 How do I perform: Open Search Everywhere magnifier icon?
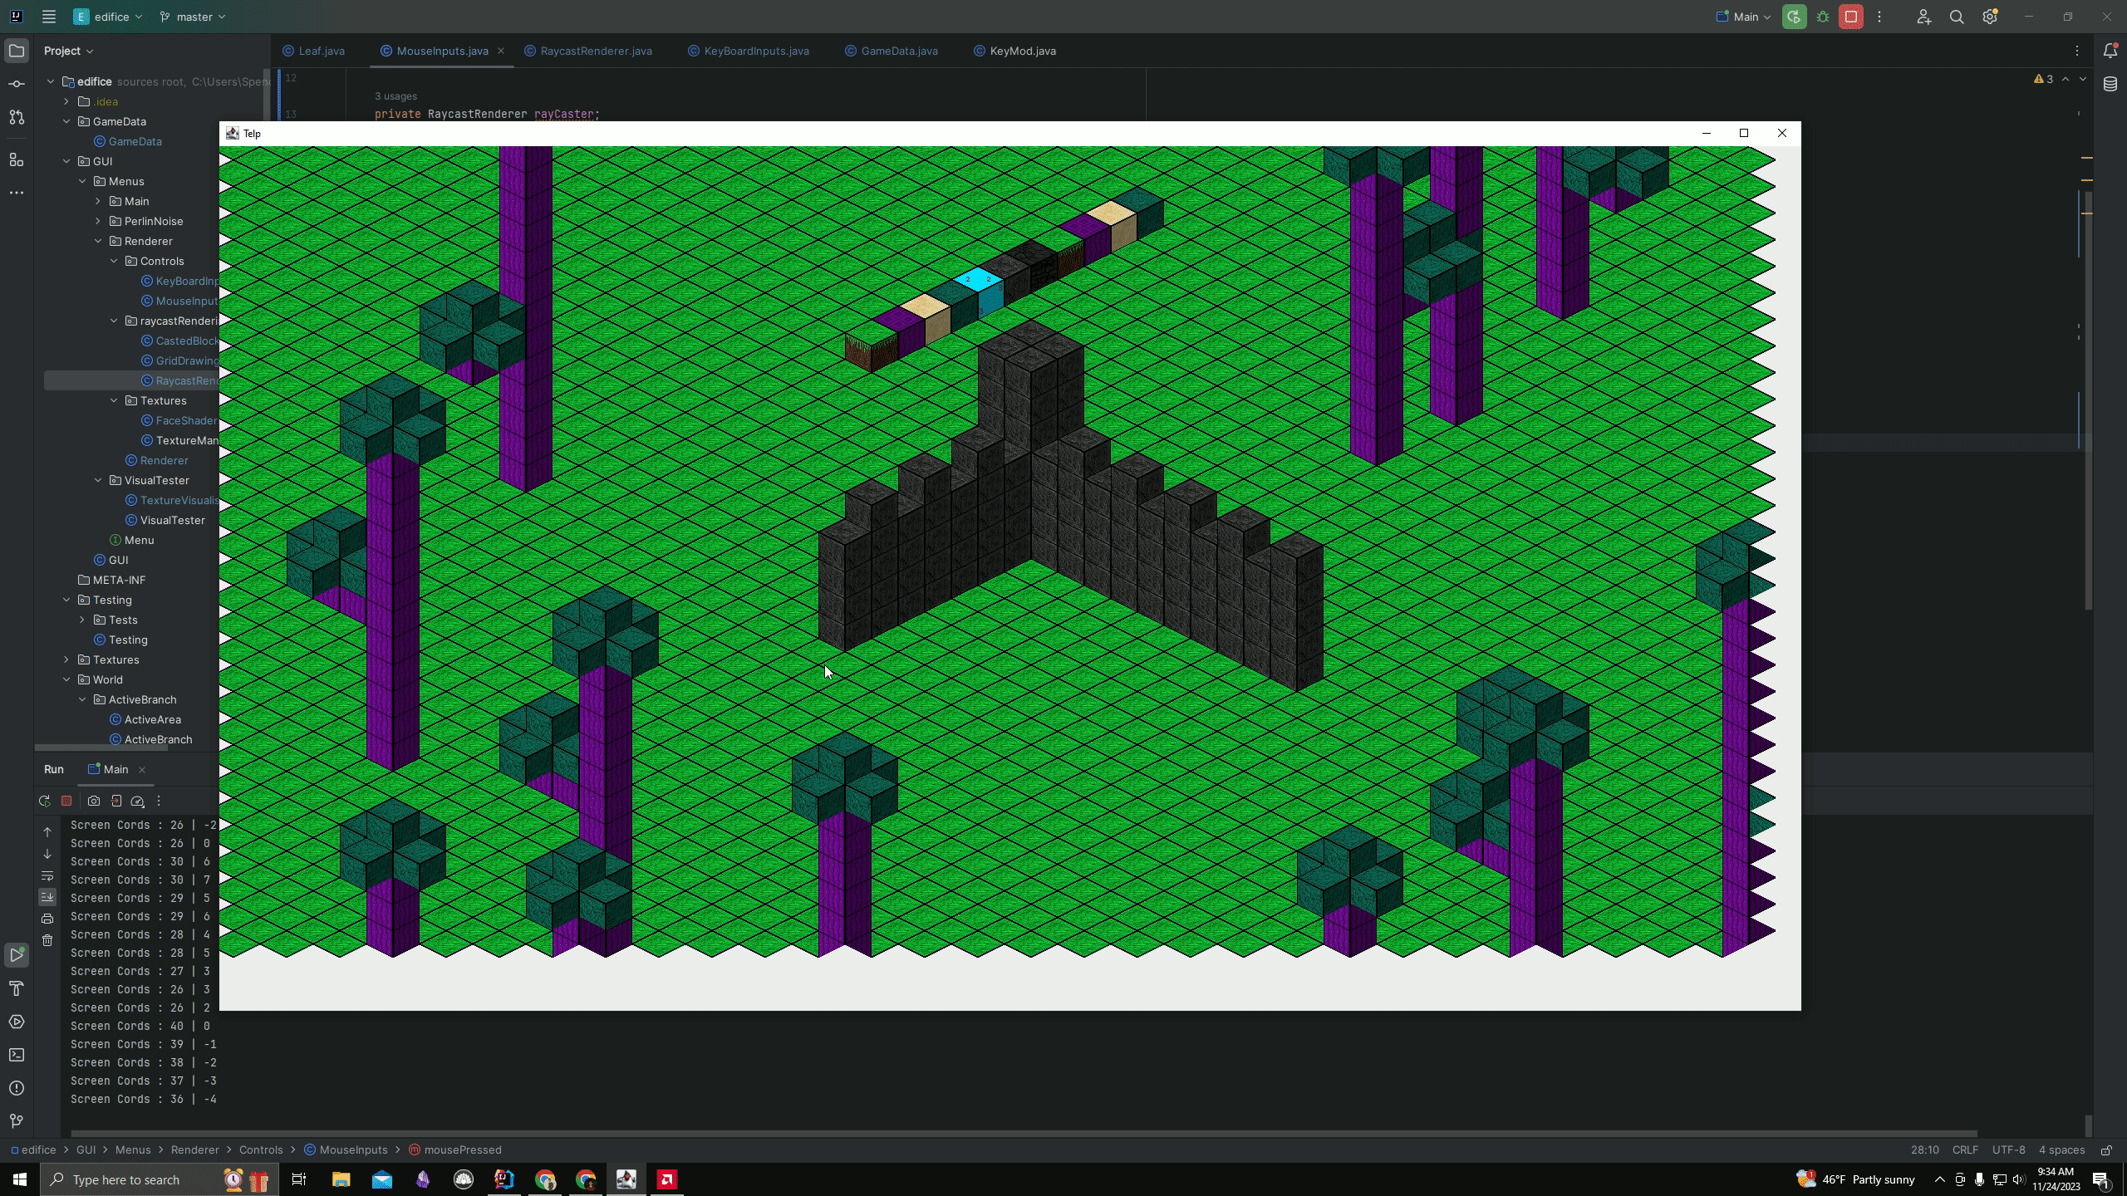(x=1957, y=17)
